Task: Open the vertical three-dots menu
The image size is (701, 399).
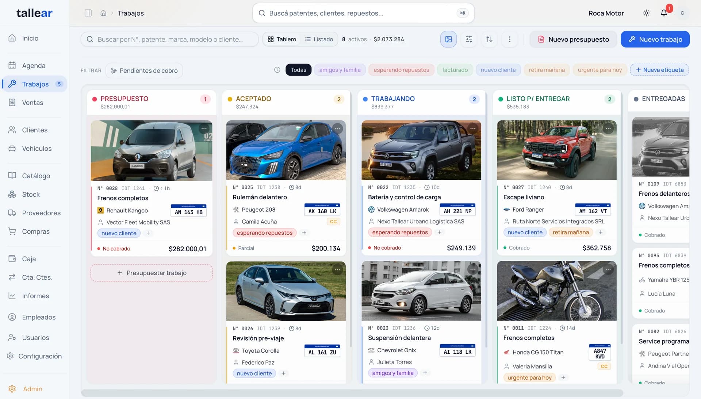Action: pyautogui.click(x=510, y=39)
